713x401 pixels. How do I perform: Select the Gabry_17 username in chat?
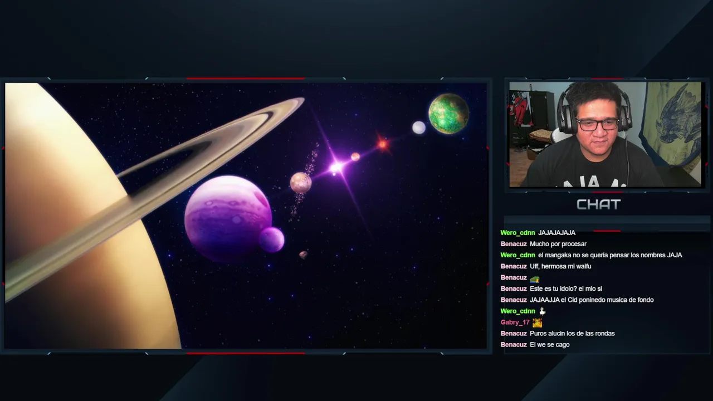pos(515,322)
